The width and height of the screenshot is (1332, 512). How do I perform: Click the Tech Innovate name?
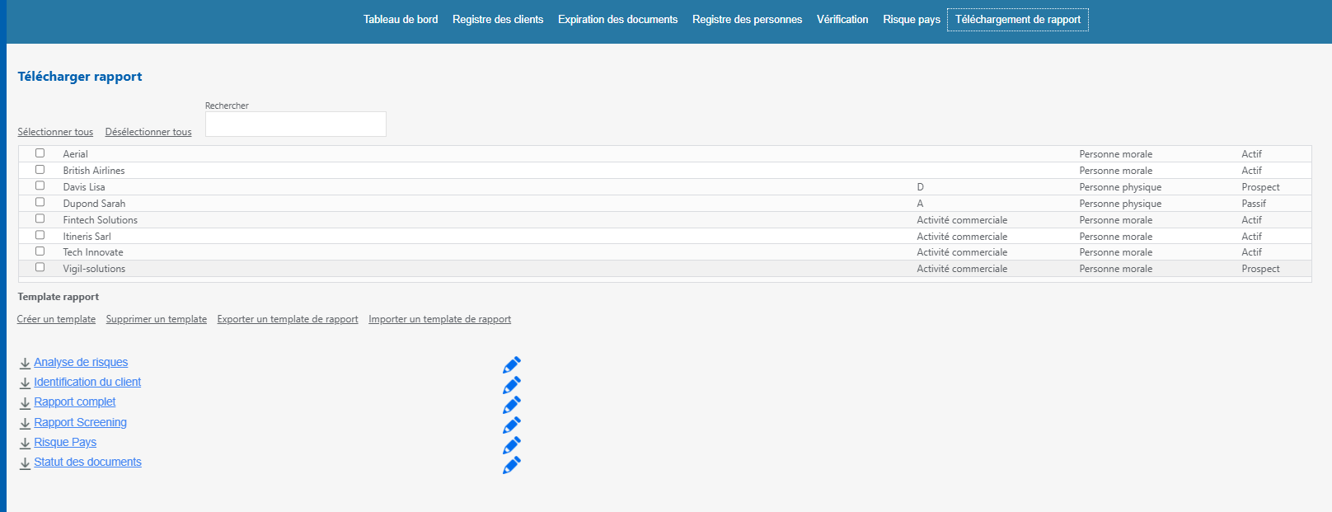click(x=93, y=252)
